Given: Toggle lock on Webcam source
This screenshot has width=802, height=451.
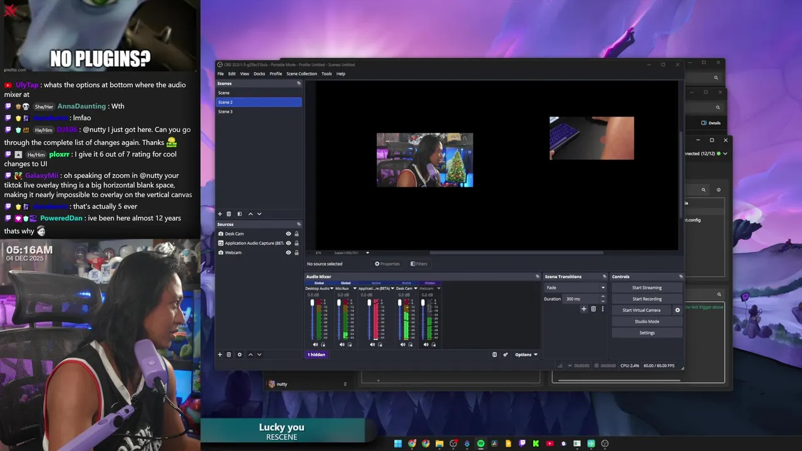Looking at the screenshot, I should click(296, 252).
